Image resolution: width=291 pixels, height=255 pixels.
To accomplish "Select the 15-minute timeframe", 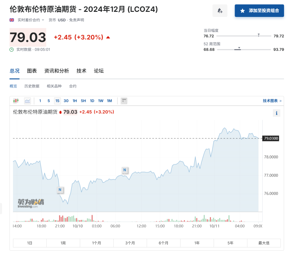I will [x=57, y=101].
